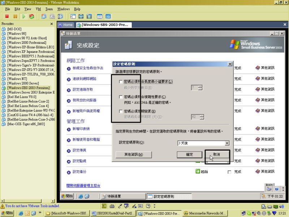Open the VM menu
Image resolution: width=289 pixels, height=217 pixels.
(x=38, y=9)
